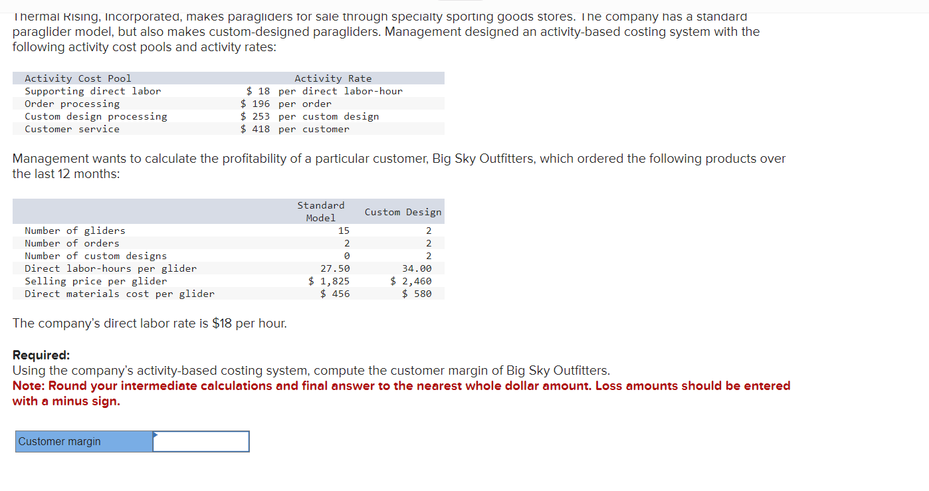The image size is (929, 491).
Task: Click the 27.50 direct labor-hours cell
Action: tap(335, 268)
